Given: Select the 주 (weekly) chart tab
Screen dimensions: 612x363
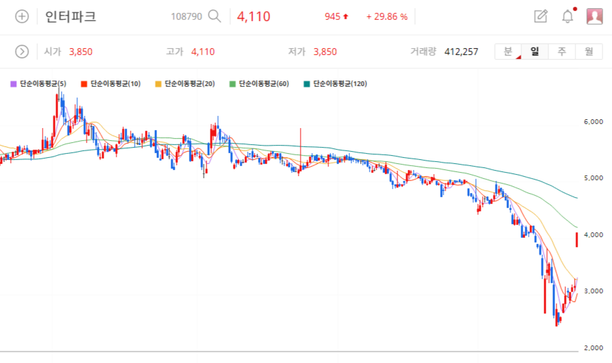Looking at the screenshot, I should (x=562, y=51).
